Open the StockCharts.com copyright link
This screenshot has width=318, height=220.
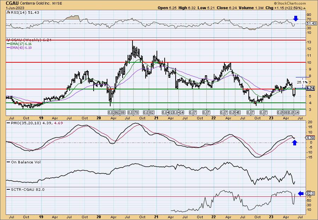tap(290, 4)
